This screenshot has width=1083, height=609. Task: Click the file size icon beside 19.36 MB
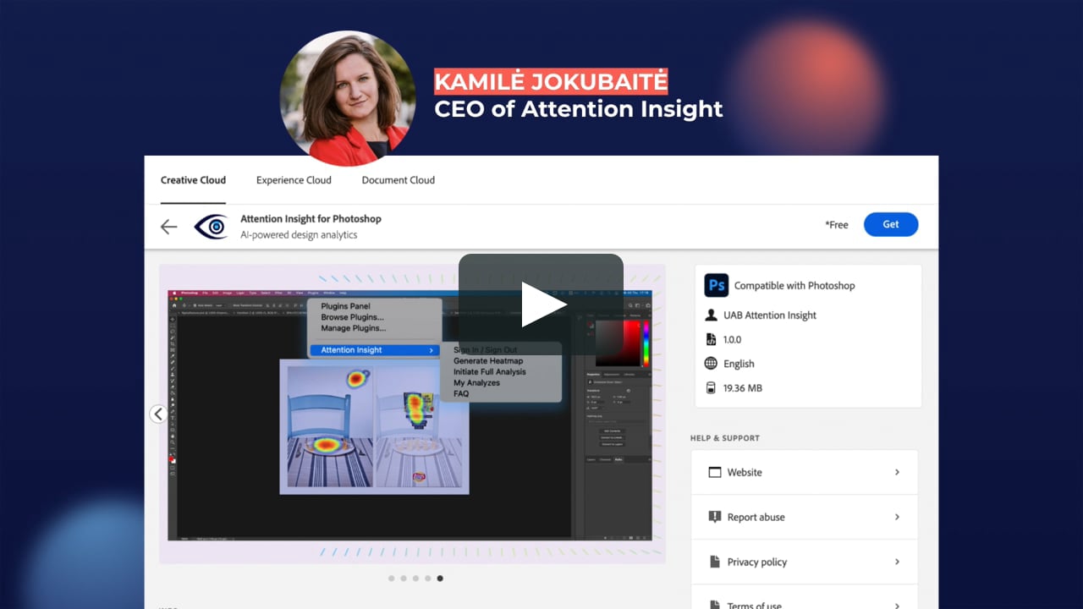click(x=711, y=388)
